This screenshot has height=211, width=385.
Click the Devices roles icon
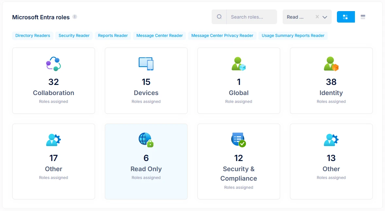(146, 64)
